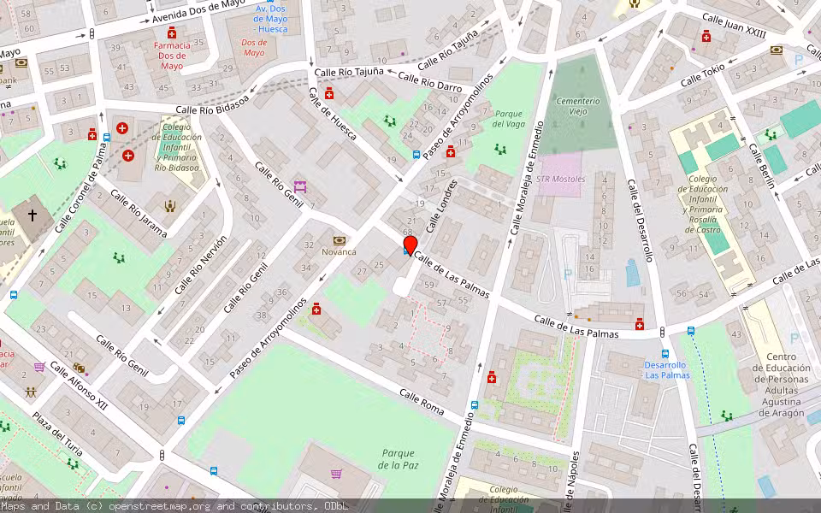Select the traffic light icon on Avenida Dos de Mayo
The width and height of the screenshot is (821, 513).
[x=92, y=34]
